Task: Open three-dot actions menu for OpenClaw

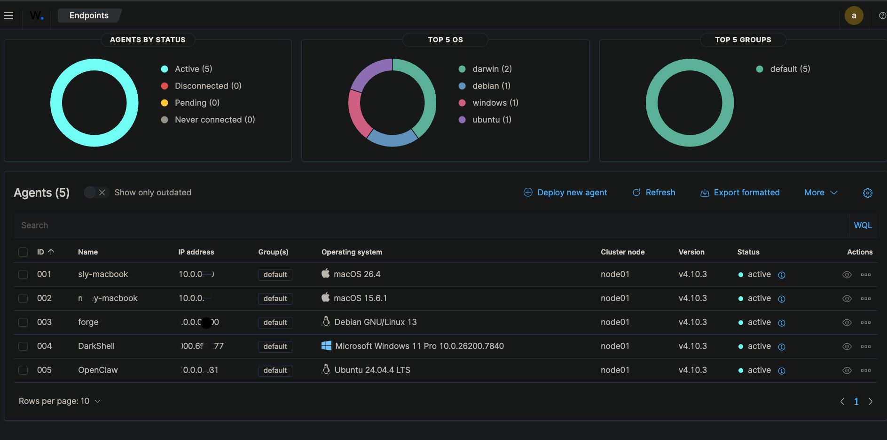Action: point(865,371)
